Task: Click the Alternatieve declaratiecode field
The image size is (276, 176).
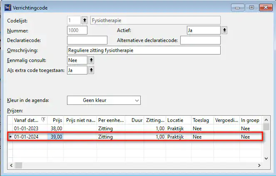Action: [x=200, y=40]
